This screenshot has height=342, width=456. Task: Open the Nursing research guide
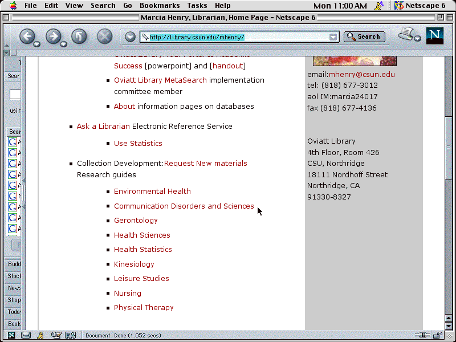coord(128,294)
